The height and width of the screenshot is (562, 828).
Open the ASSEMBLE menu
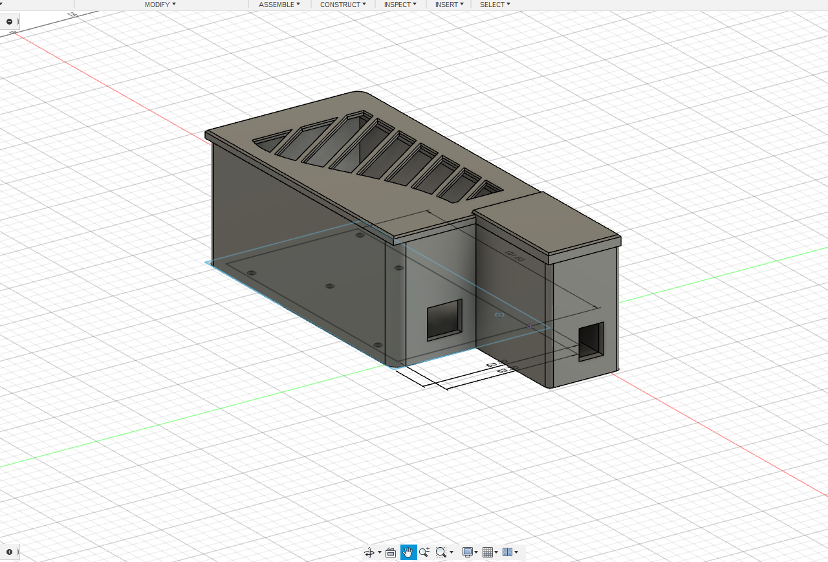tap(279, 5)
